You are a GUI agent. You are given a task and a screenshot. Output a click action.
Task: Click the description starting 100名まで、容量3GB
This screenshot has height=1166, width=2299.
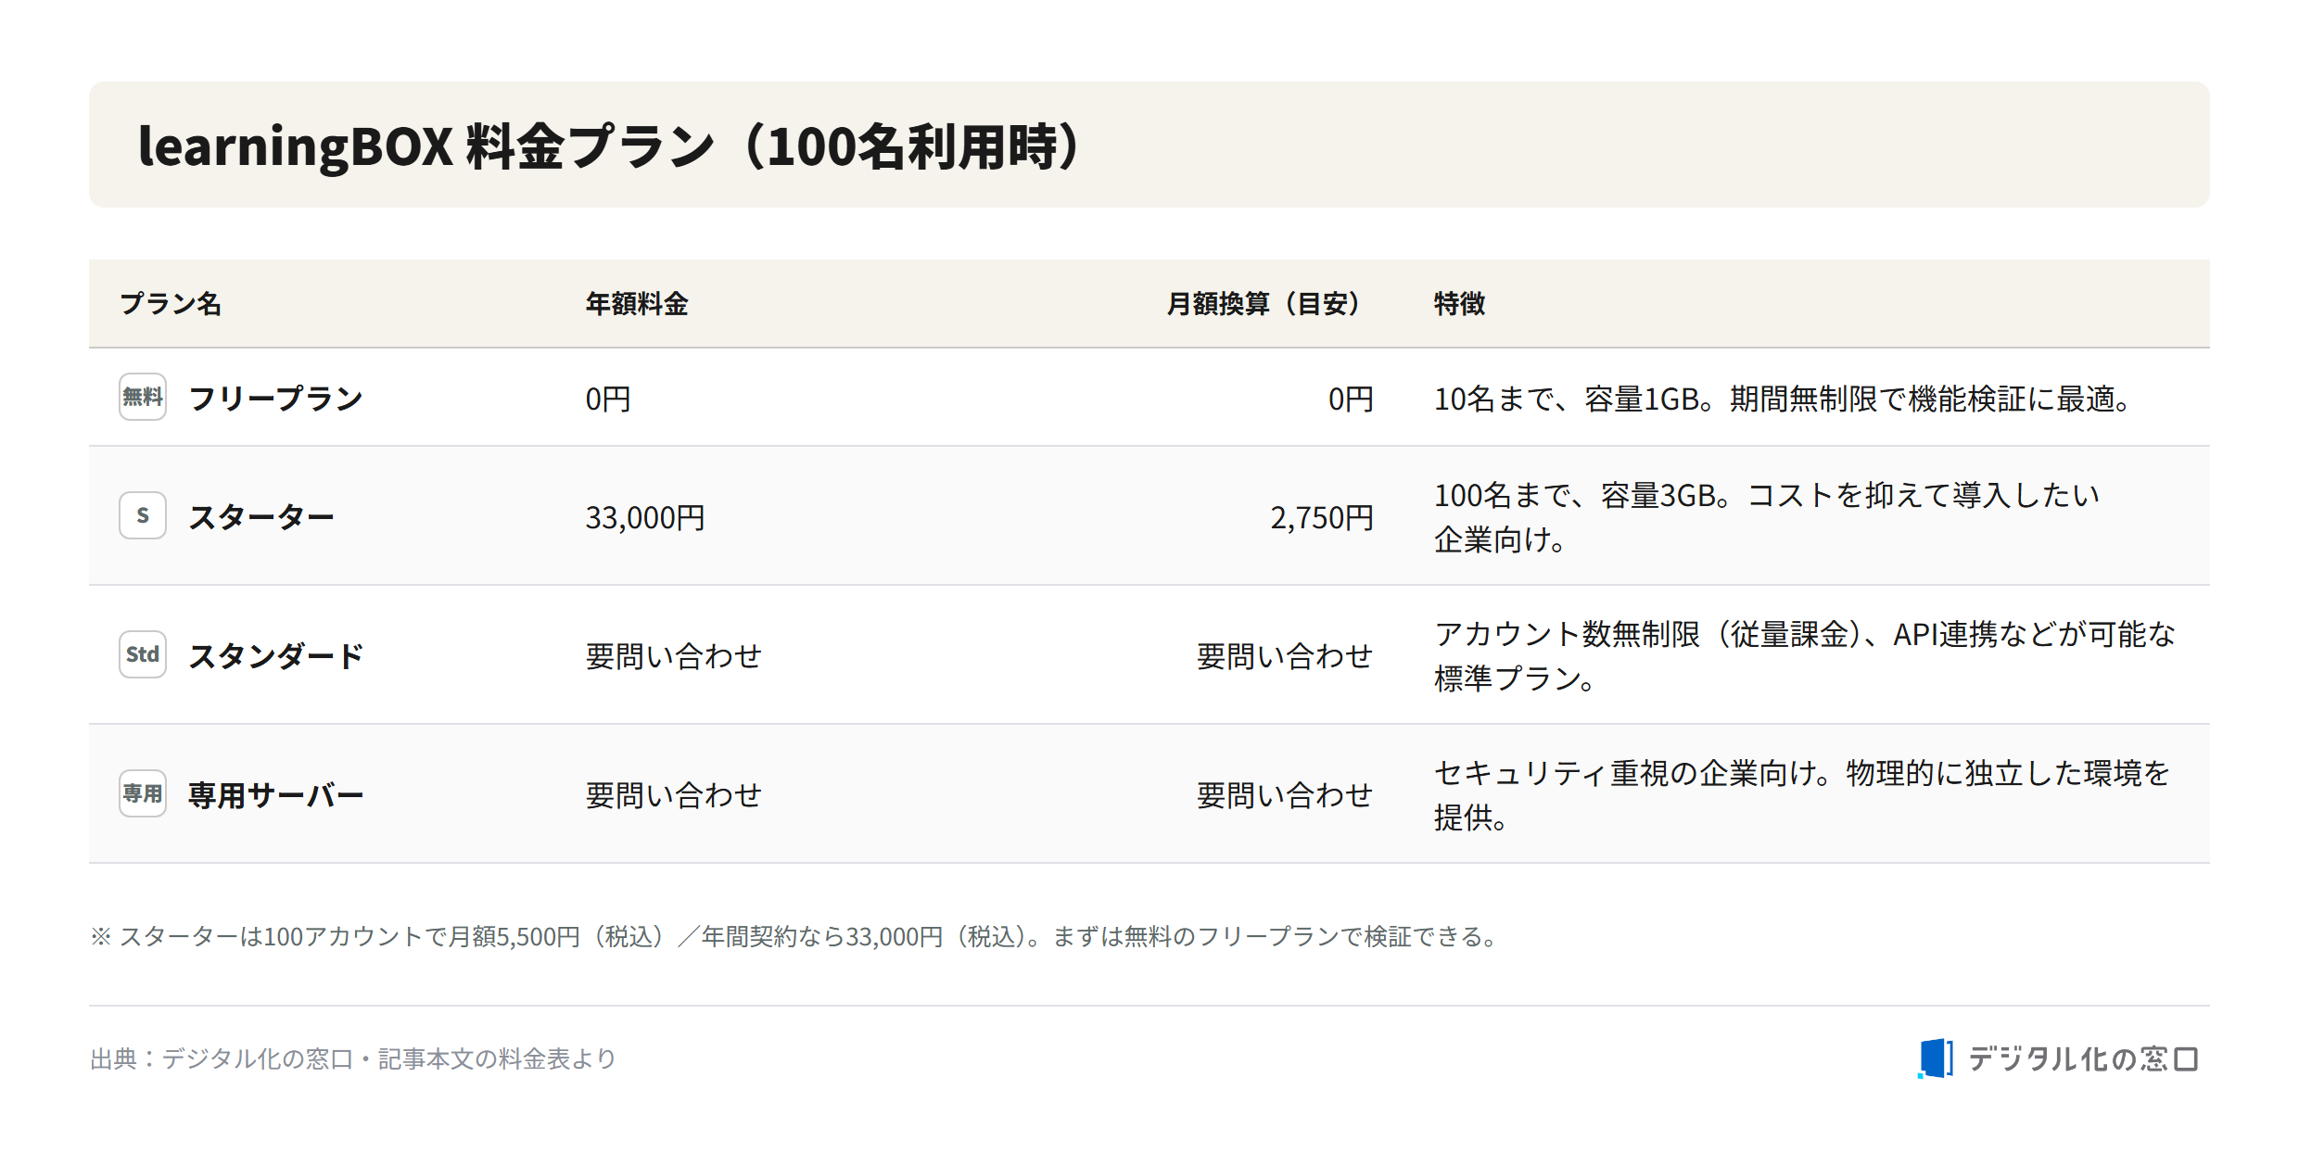click(x=1767, y=517)
